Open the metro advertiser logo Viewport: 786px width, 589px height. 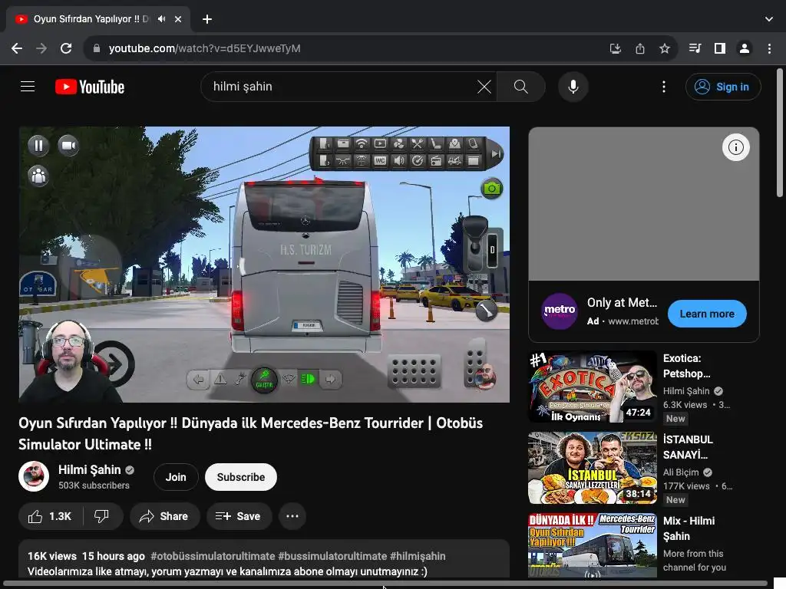coord(560,311)
